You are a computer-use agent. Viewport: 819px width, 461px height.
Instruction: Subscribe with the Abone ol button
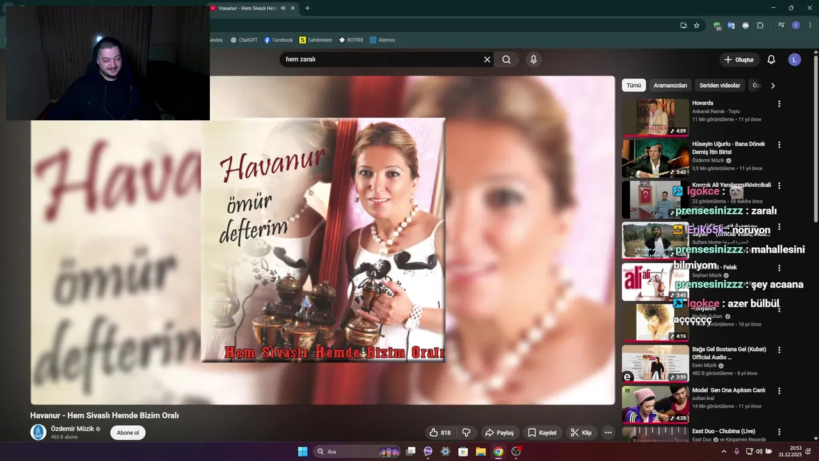pyautogui.click(x=128, y=433)
